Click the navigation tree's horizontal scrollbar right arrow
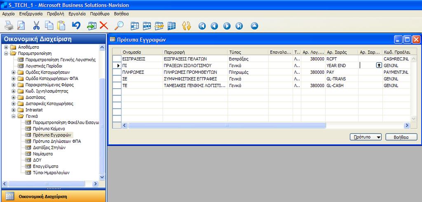422x202 pixels. coord(95,184)
